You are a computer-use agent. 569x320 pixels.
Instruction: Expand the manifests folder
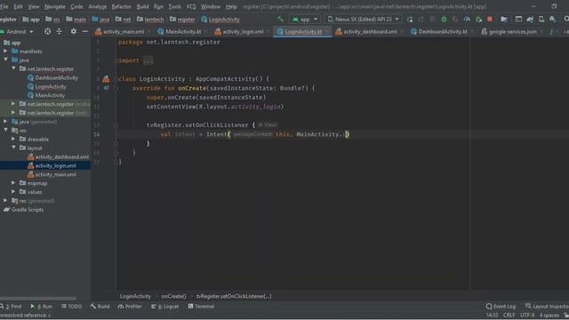(5, 52)
